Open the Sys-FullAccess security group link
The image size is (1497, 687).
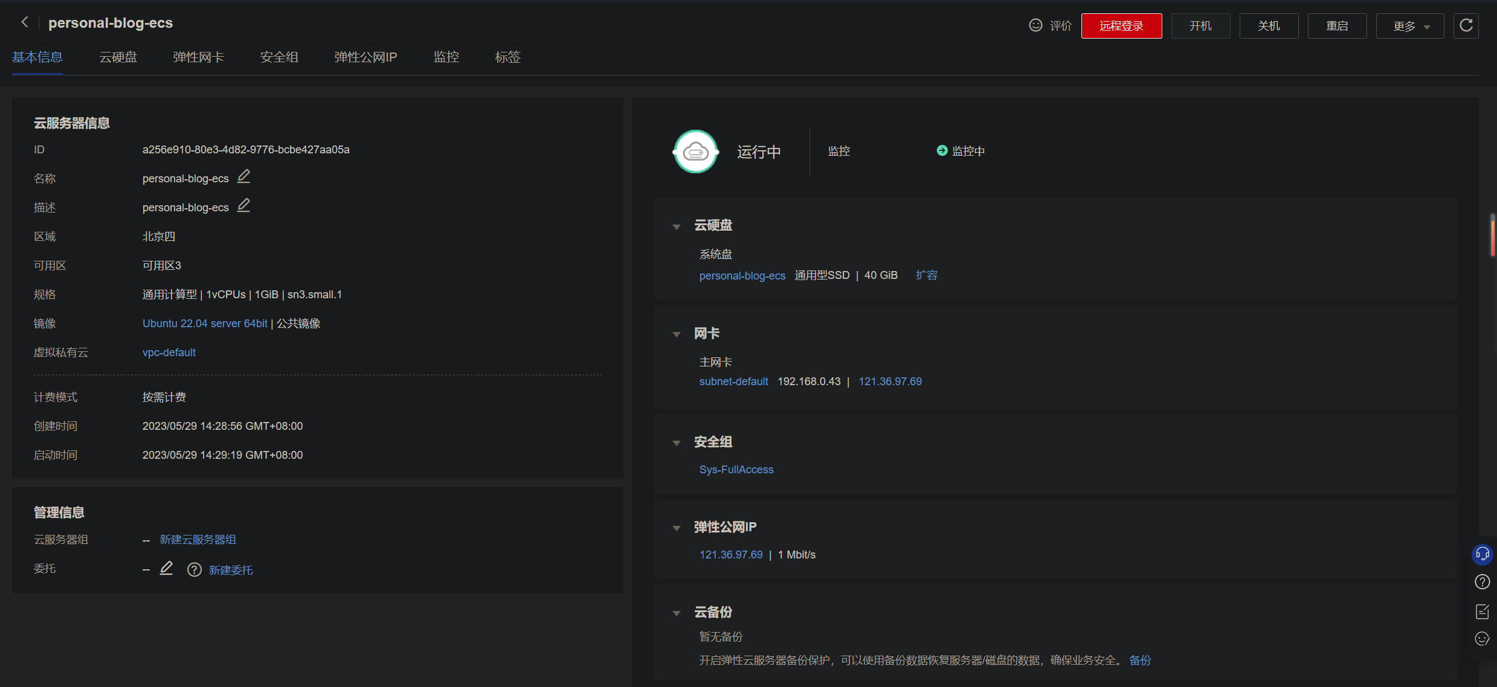pos(736,469)
